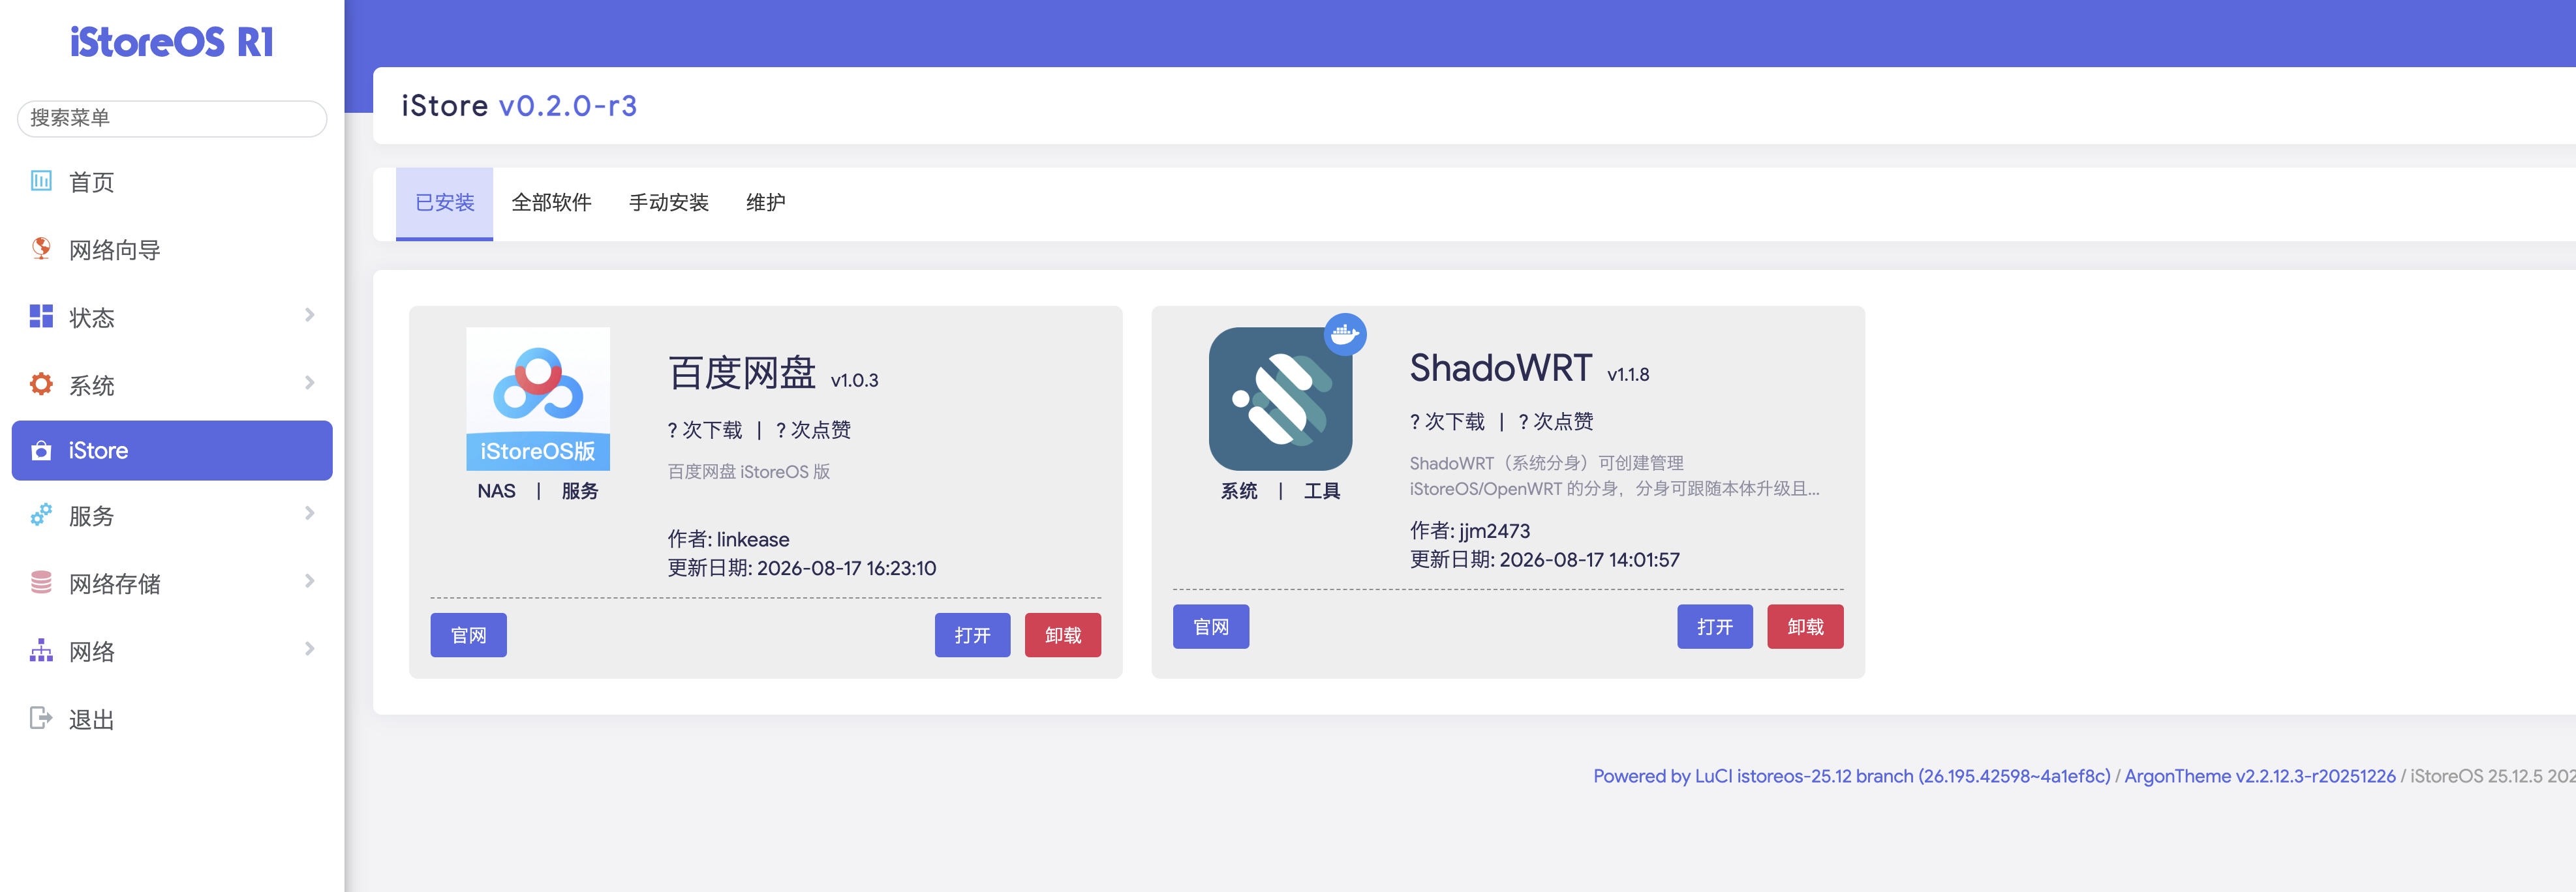This screenshot has width=2576, height=892.
Task: Expand the 系统 menu chevron
Action: [310, 383]
